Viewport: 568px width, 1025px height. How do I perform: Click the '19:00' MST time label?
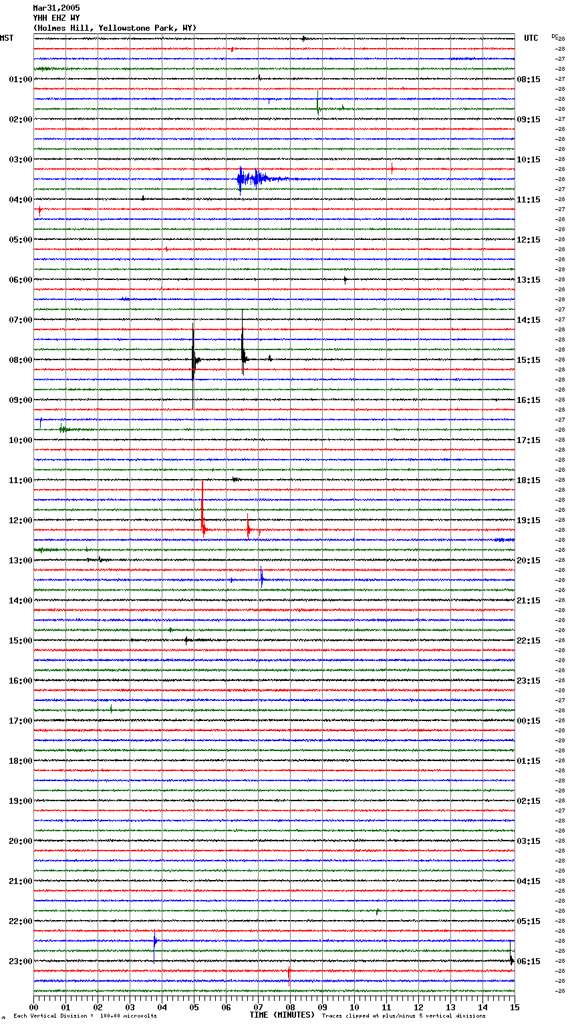[x=21, y=801]
